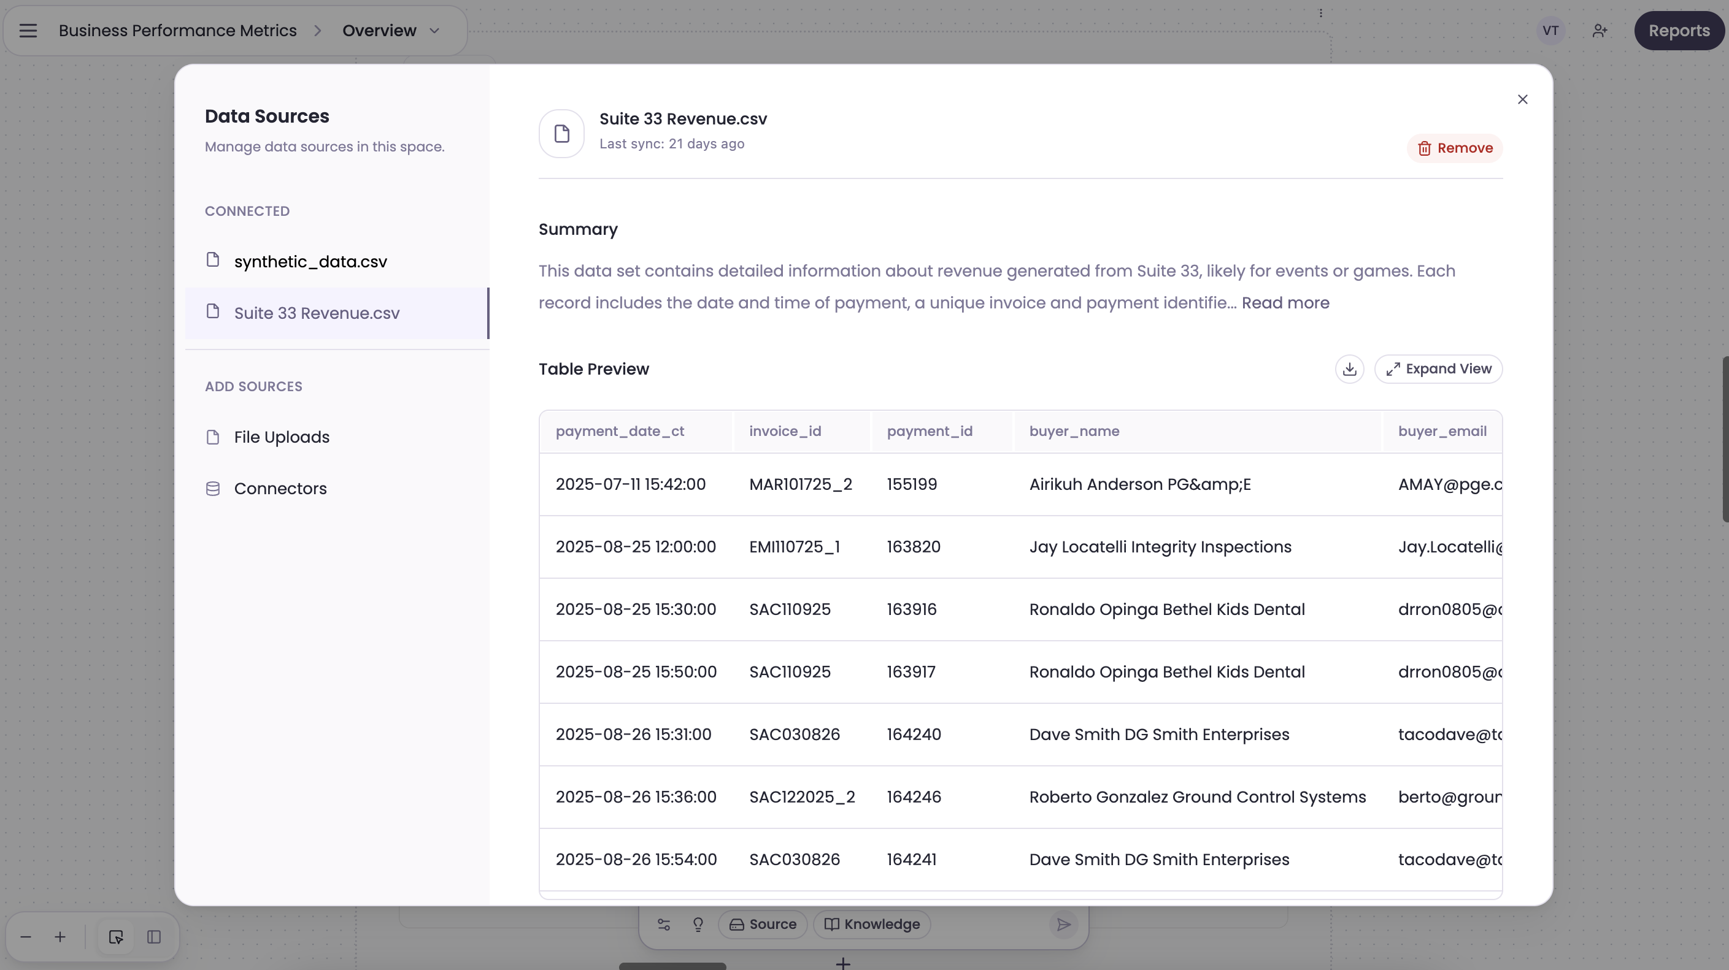The height and width of the screenshot is (970, 1729).
Task: Open the Overview dropdown chevron
Action: point(434,31)
